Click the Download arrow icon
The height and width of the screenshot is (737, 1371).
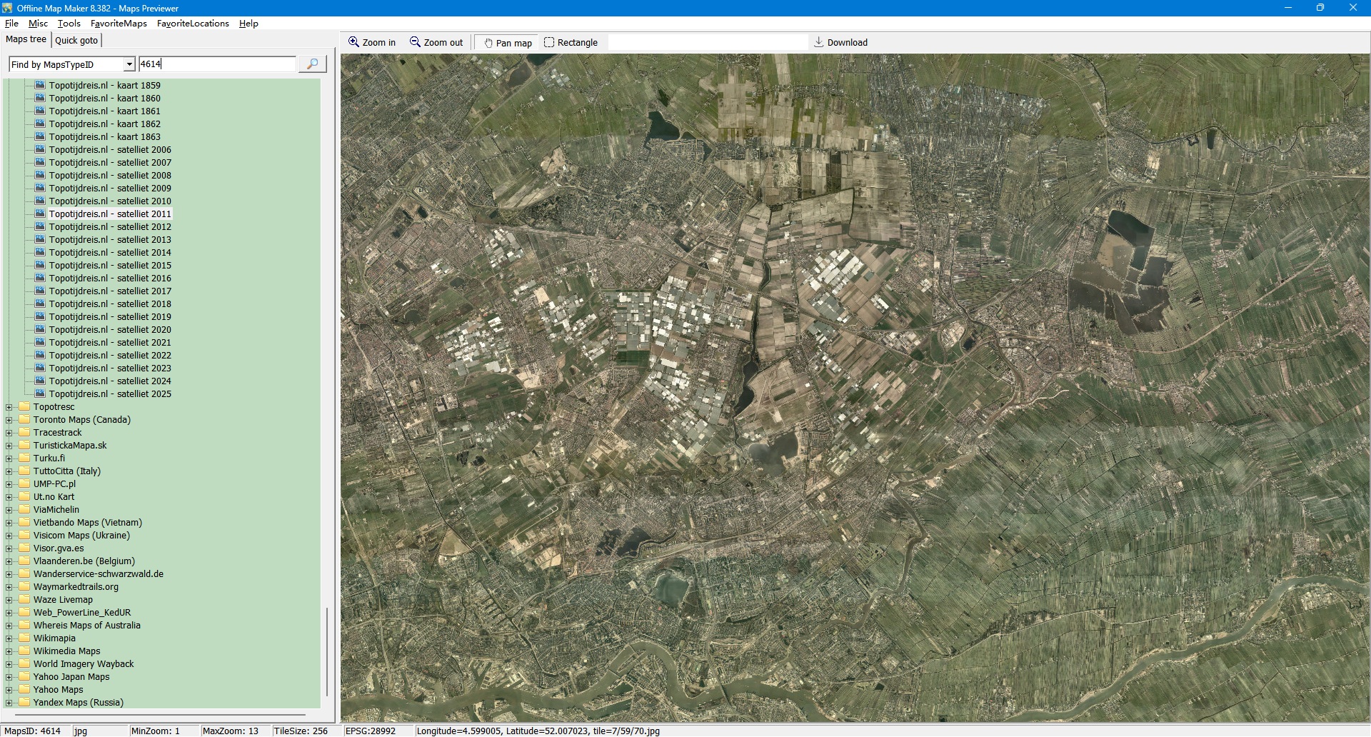819,42
